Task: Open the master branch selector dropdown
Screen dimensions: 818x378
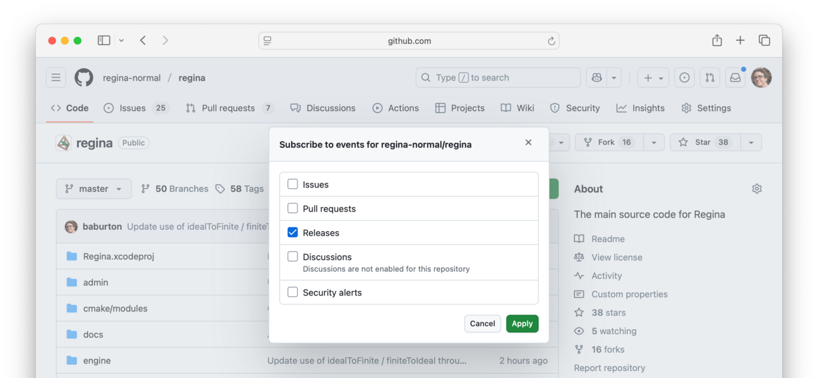Action: (94, 189)
